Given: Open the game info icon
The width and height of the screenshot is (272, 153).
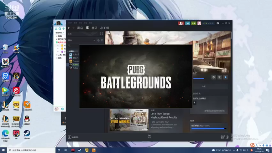Looking at the screenshot, I should point(219,77).
